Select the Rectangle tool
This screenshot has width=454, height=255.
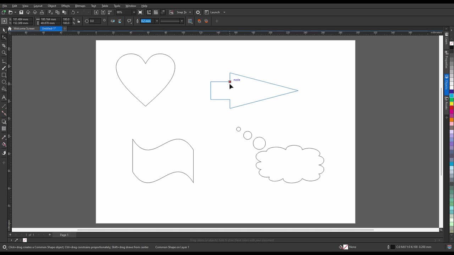point(4,75)
